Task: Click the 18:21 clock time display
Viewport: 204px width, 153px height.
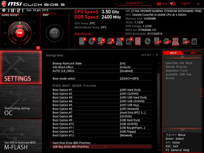Action: [16, 10]
